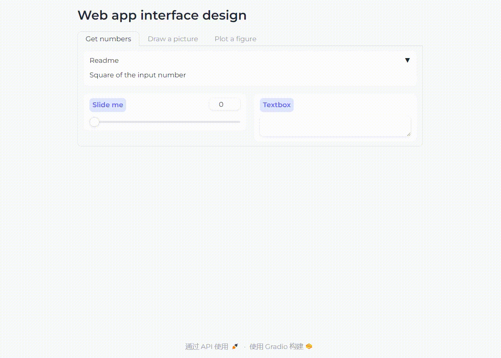Click the Gradio logo icon in the footer
This screenshot has width=501, height=358.
(309, 346)
